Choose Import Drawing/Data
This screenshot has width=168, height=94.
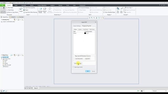click(x=29, y=8)
